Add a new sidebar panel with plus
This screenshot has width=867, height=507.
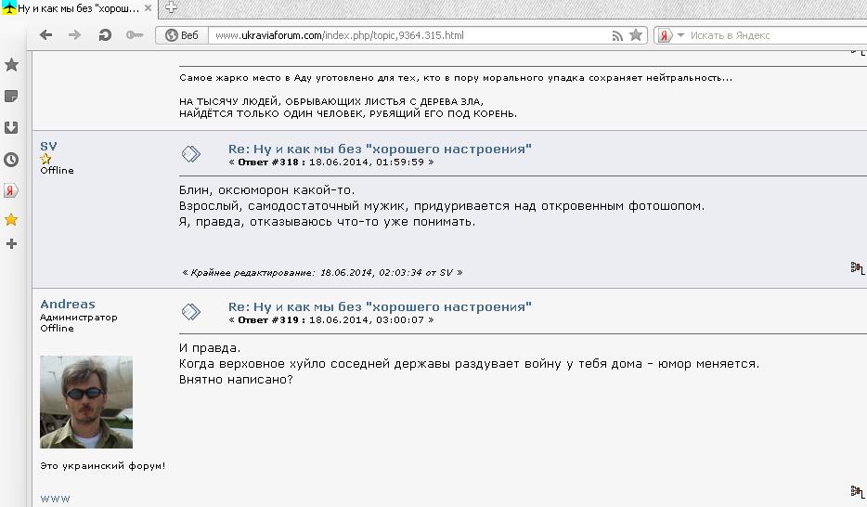(12, 243)
